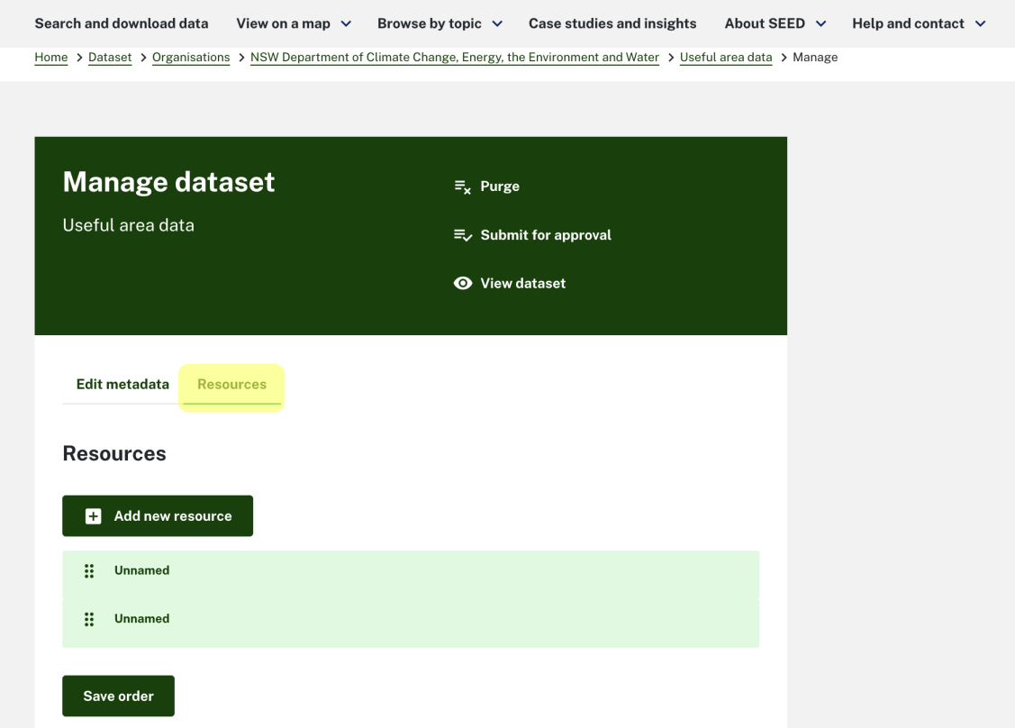Open the Help and contact menu

(x=908, y=23)
